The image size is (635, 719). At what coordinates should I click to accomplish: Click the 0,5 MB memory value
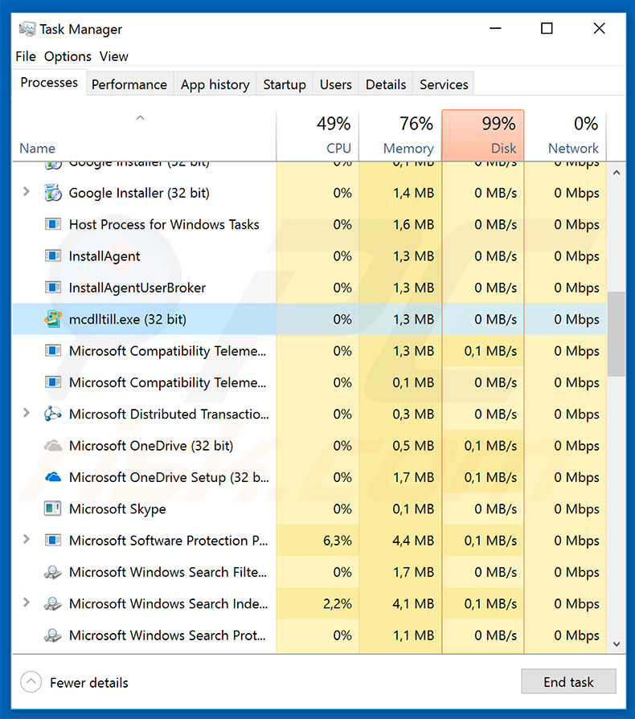click(413, 446)
